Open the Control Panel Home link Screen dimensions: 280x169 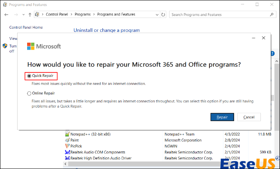point(26,28)
